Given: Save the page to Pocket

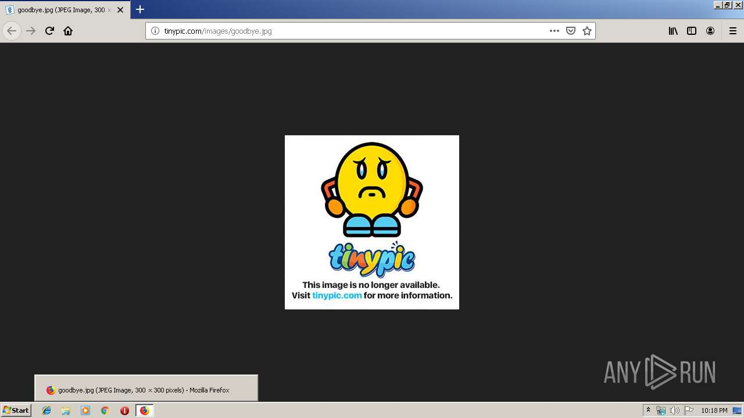Looking at the screenshot, I should [571, 31].
